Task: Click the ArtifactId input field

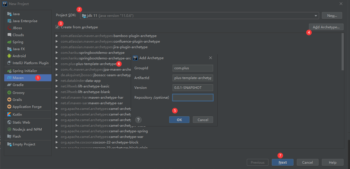Action: pyautogui.click(x=193, y=78)
